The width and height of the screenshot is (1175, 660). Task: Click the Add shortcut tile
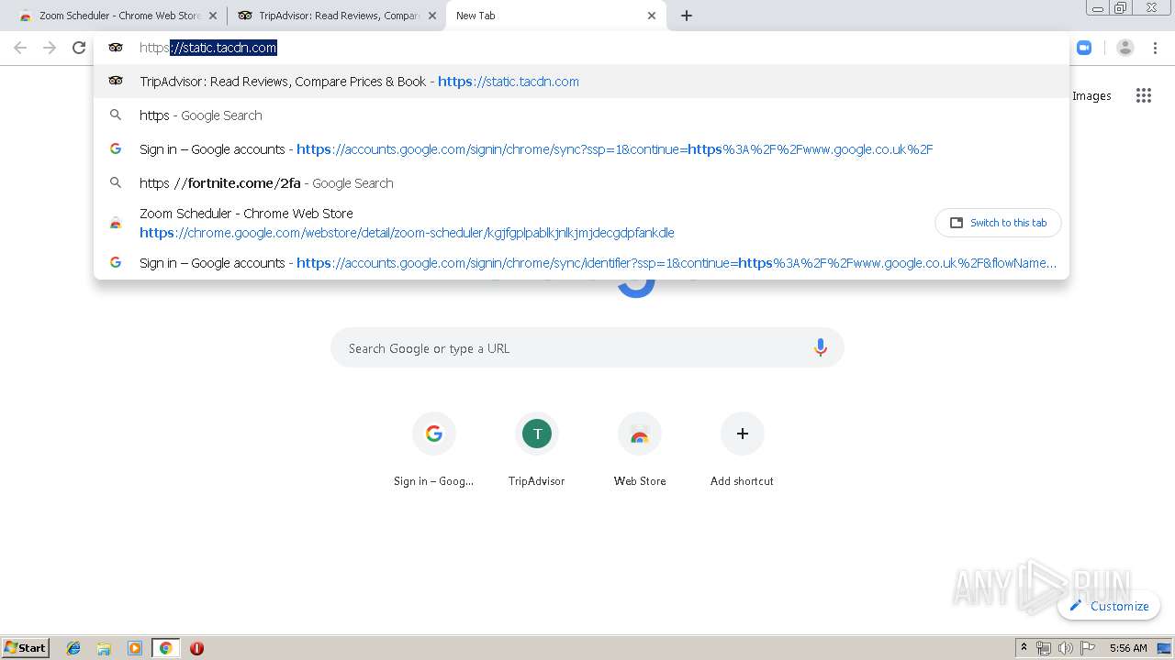[743, 450]
